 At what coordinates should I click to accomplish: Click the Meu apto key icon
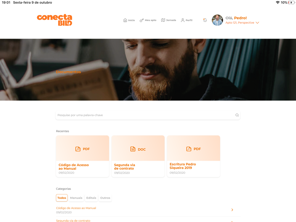[141, 20]
